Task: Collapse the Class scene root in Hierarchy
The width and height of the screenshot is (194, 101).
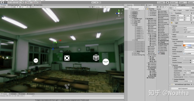Action: coord(128,9)
